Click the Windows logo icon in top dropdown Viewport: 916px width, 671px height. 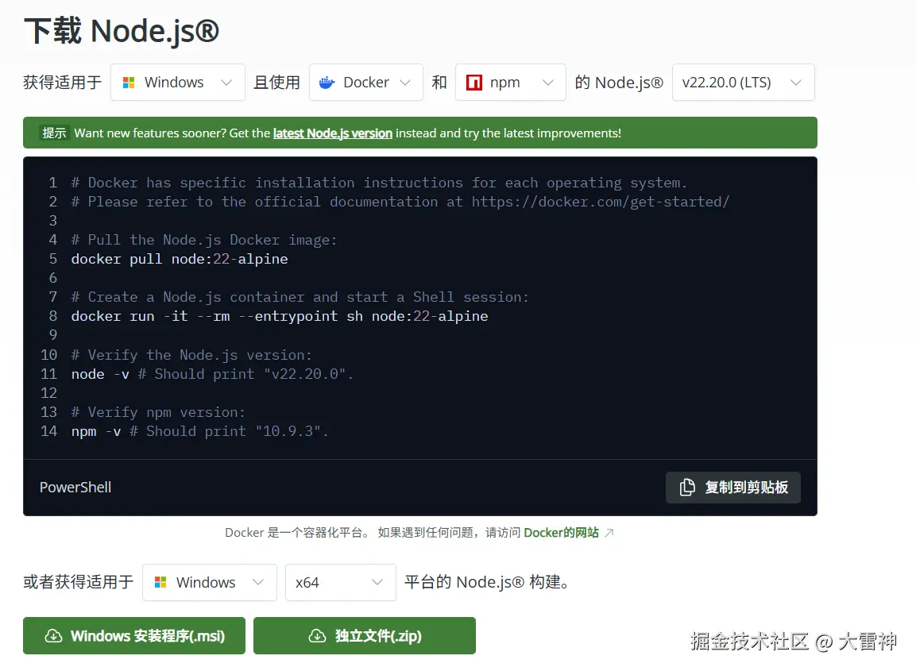(129, 83)
